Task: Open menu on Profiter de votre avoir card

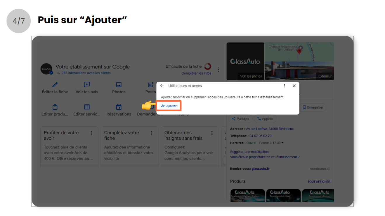Action: pyautogui.click(x=91, y=133)
